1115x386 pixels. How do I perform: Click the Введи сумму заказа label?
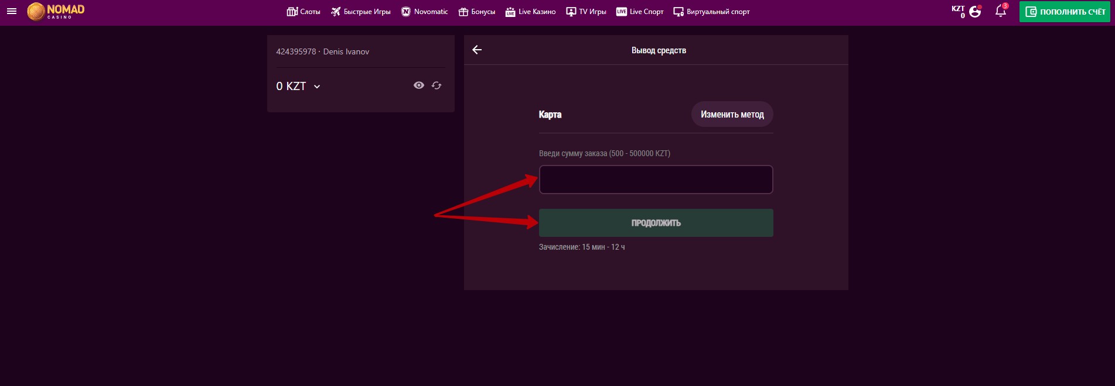pos(605,153)
